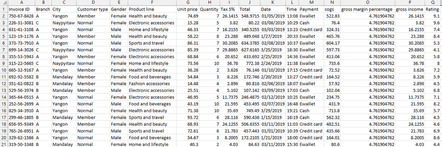This screenshot has height=147, width=442.
Task: Click the 'Product line' header cell
Action: (152, 9)
